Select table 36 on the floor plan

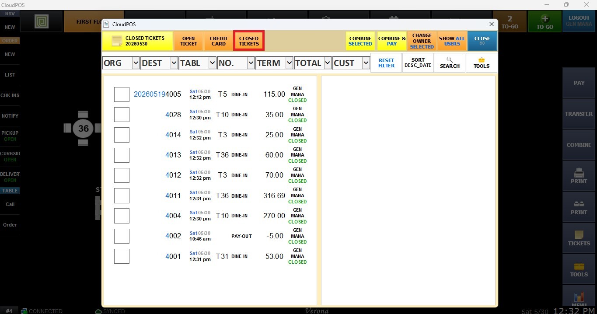tap(83, 128)
